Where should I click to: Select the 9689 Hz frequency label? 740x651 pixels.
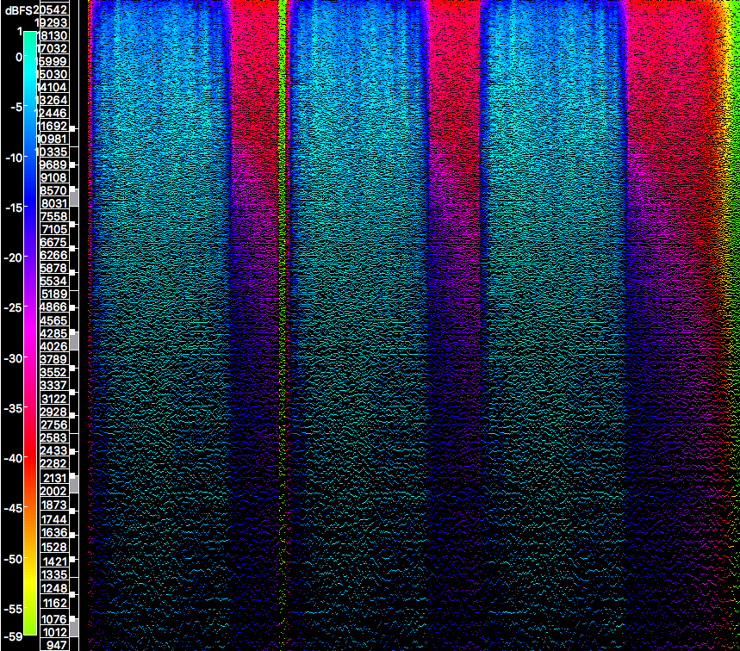pyautogui.click(x=53, y=164)
